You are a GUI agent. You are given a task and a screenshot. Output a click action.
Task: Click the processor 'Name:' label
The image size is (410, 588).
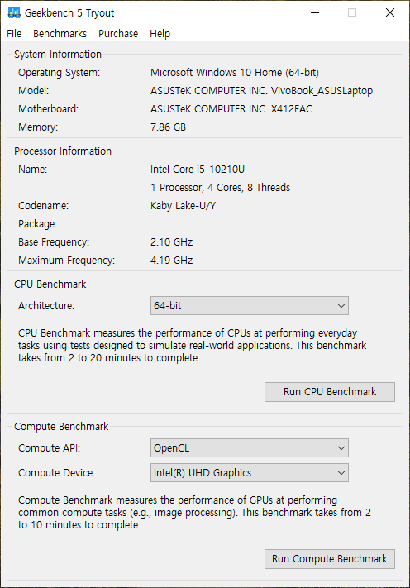pyautogui.click(x=32, y=170)
